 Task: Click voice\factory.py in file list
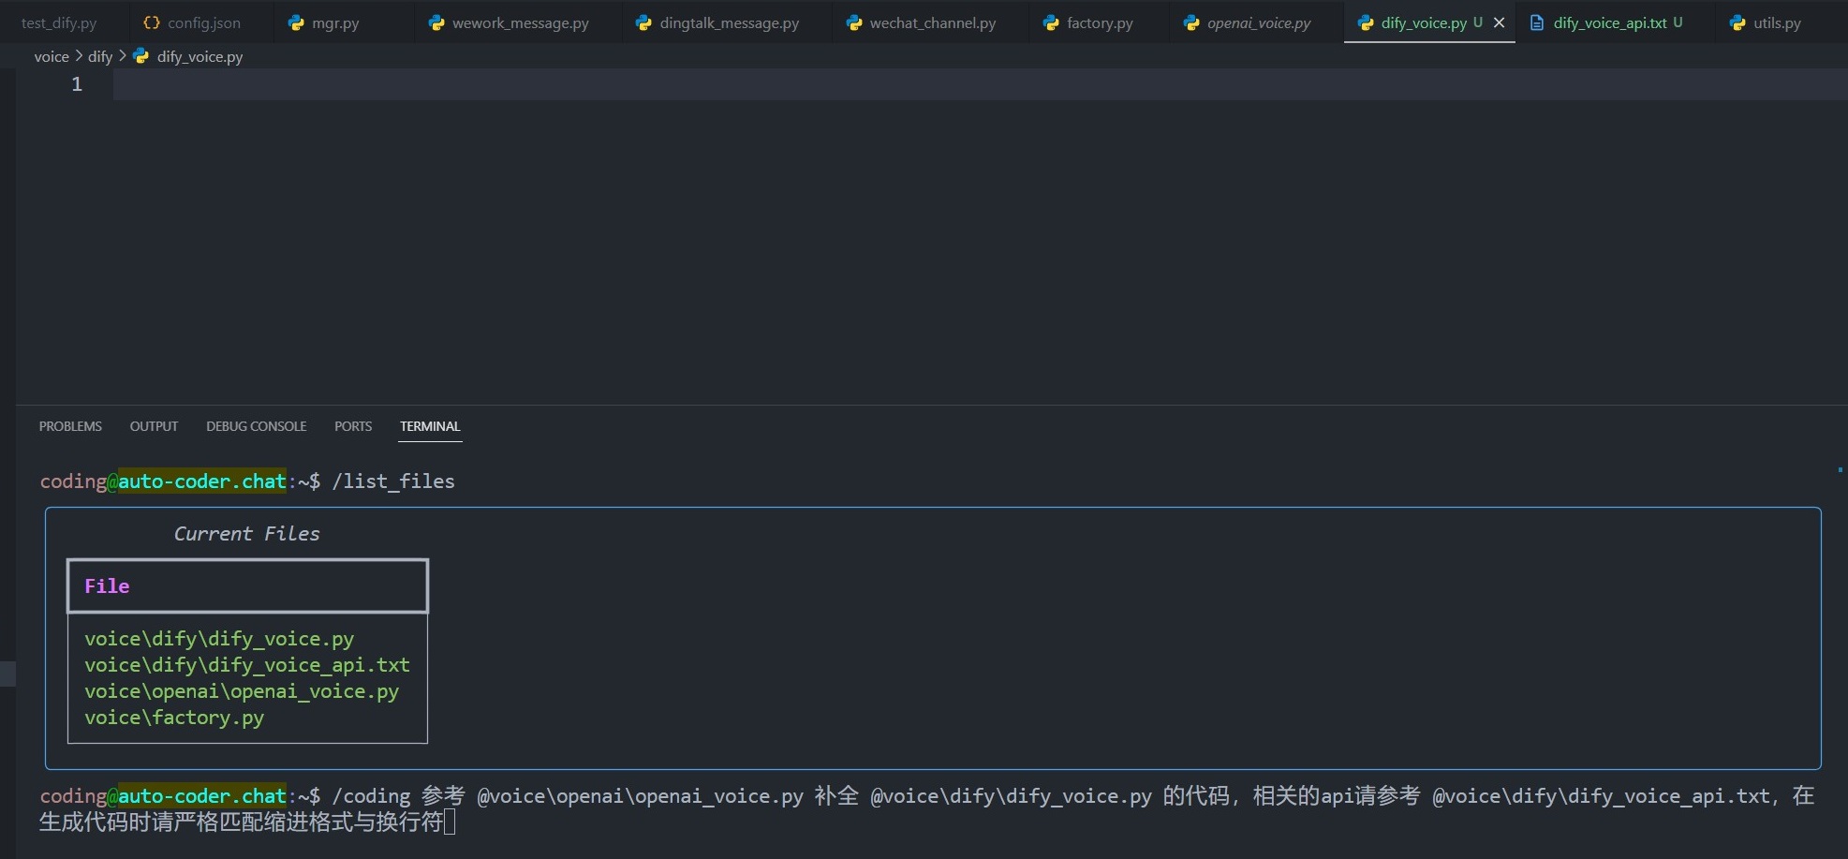coord(174,718)
